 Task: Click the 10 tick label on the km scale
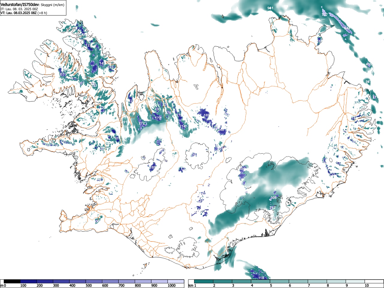click(x=367, y=286)
